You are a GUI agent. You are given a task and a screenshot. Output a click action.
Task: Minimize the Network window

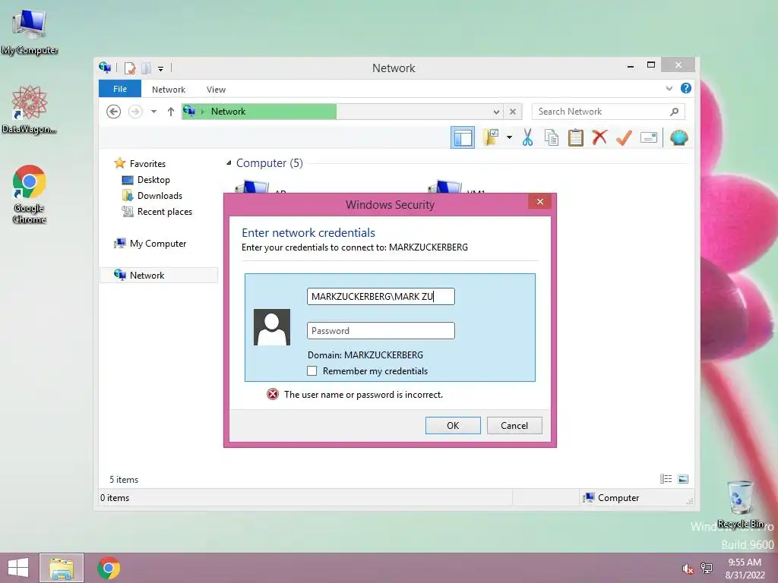pyautogui.click(x=630, y=65)
